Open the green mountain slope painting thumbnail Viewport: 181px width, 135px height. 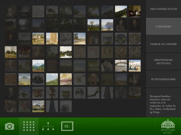(x=121, y=12)
